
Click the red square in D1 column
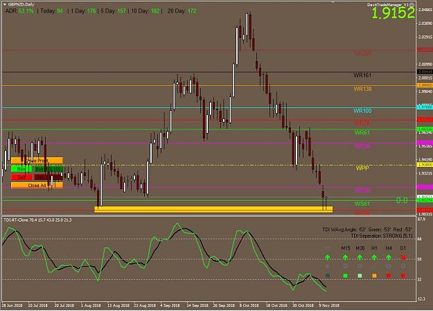(x=403, y=276)
